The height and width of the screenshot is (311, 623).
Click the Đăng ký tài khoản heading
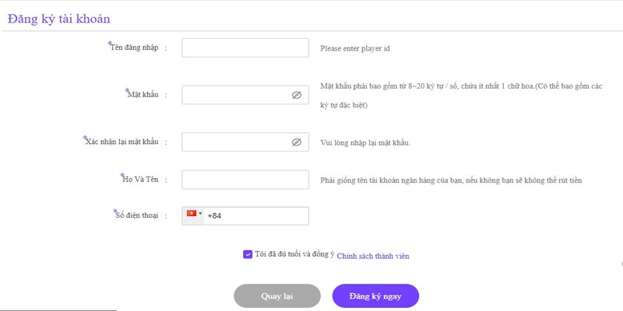pos(58,19)
